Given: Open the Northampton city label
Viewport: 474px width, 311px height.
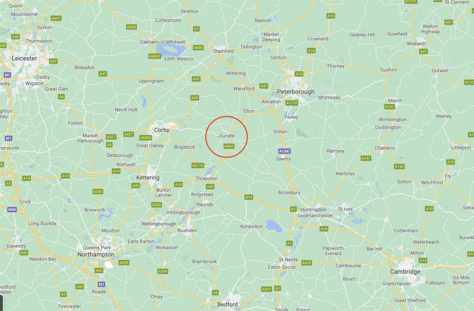Looking at the screenshot, I should [96, 255].
